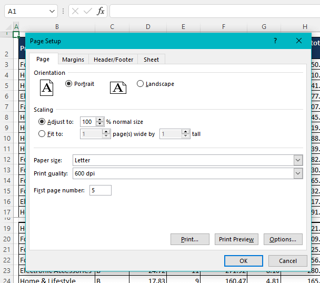Select row 20 header
Screen dimensions: 320x283
6,239
